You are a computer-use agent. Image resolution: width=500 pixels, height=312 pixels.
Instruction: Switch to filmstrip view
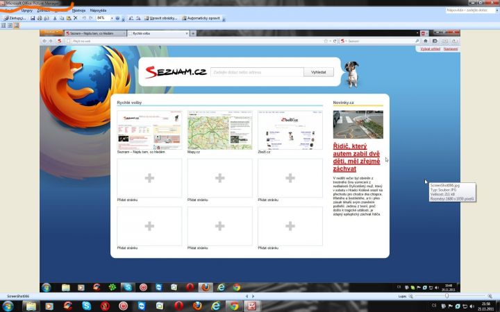10,26
